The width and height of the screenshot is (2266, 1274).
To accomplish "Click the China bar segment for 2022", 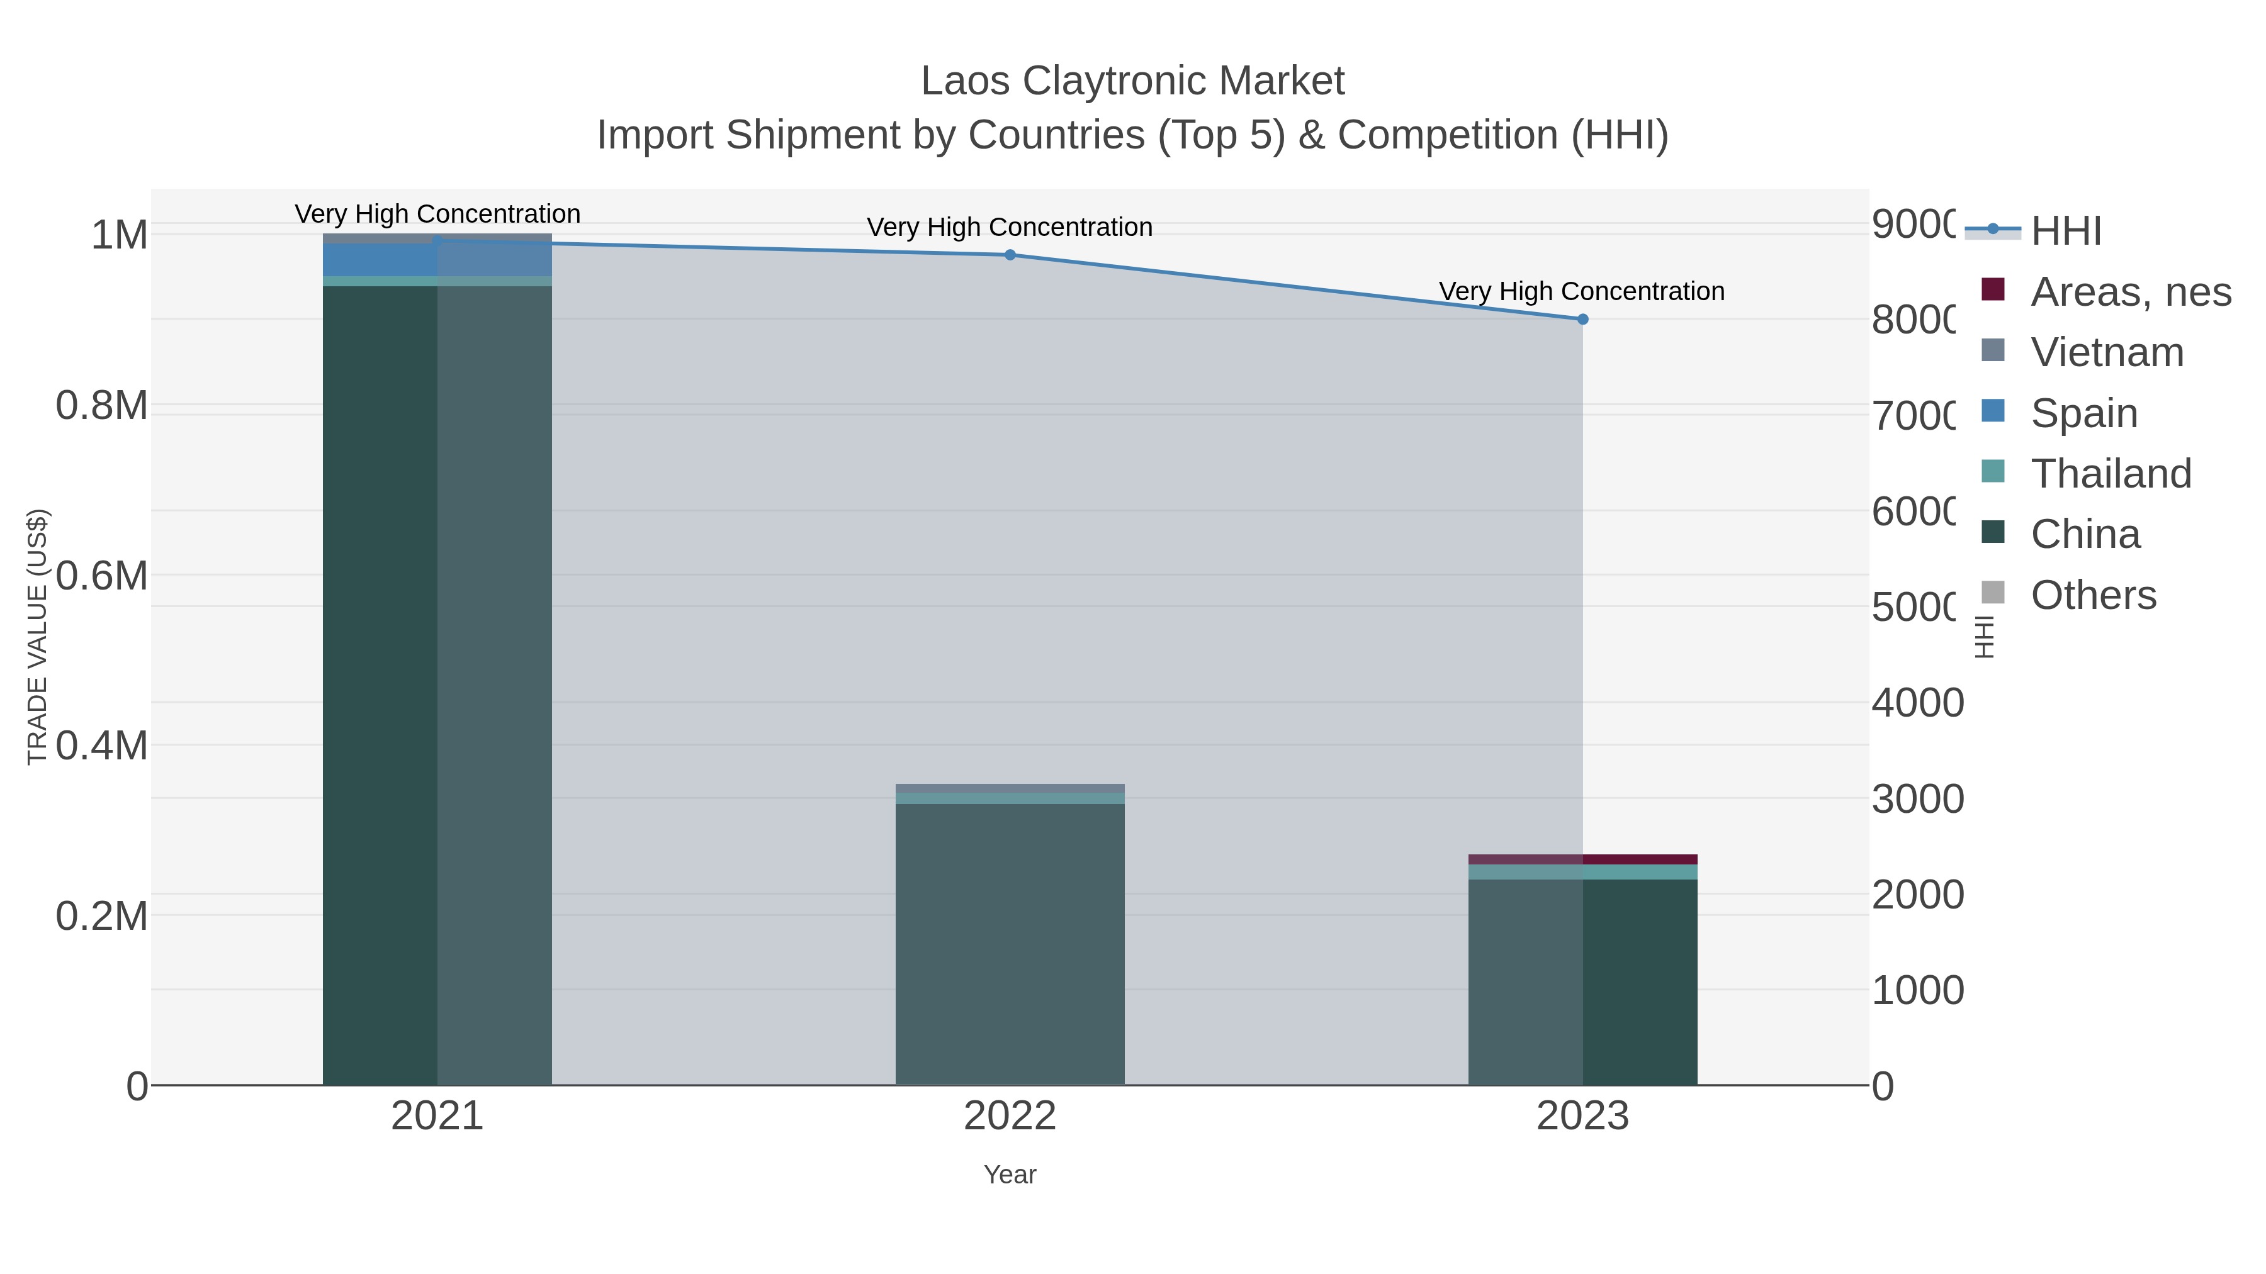I will click(1010, 944).
